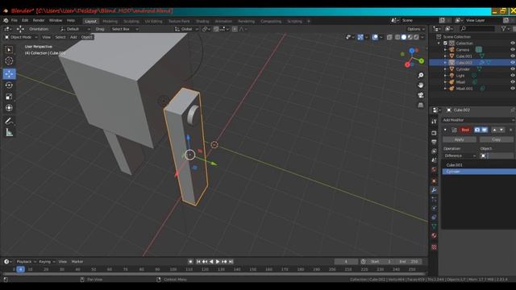This screenshot has height=290, width=516.
Task: Switch perspective/orthographic with the grid icon
Action: (421, 106)
